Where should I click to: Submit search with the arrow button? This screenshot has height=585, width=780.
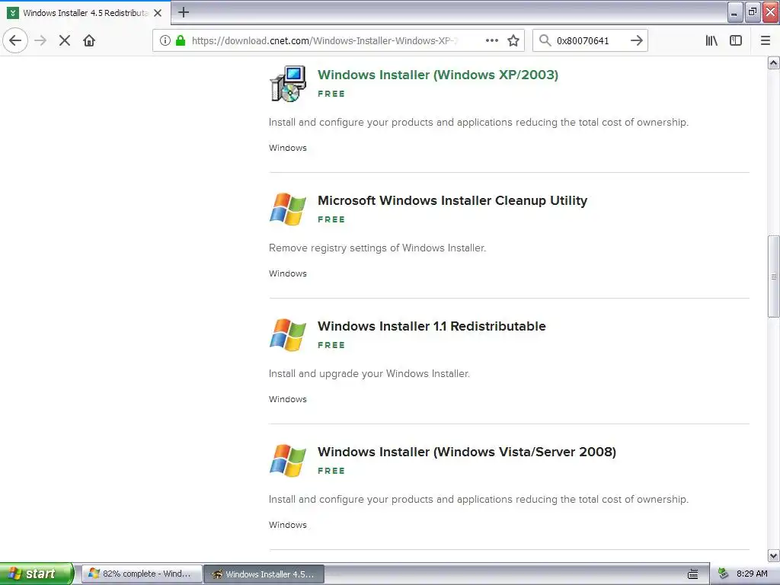[x=637, y=40]
